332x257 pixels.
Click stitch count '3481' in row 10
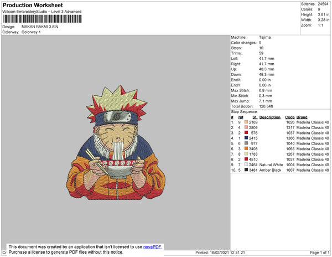[x=253, y=170]
